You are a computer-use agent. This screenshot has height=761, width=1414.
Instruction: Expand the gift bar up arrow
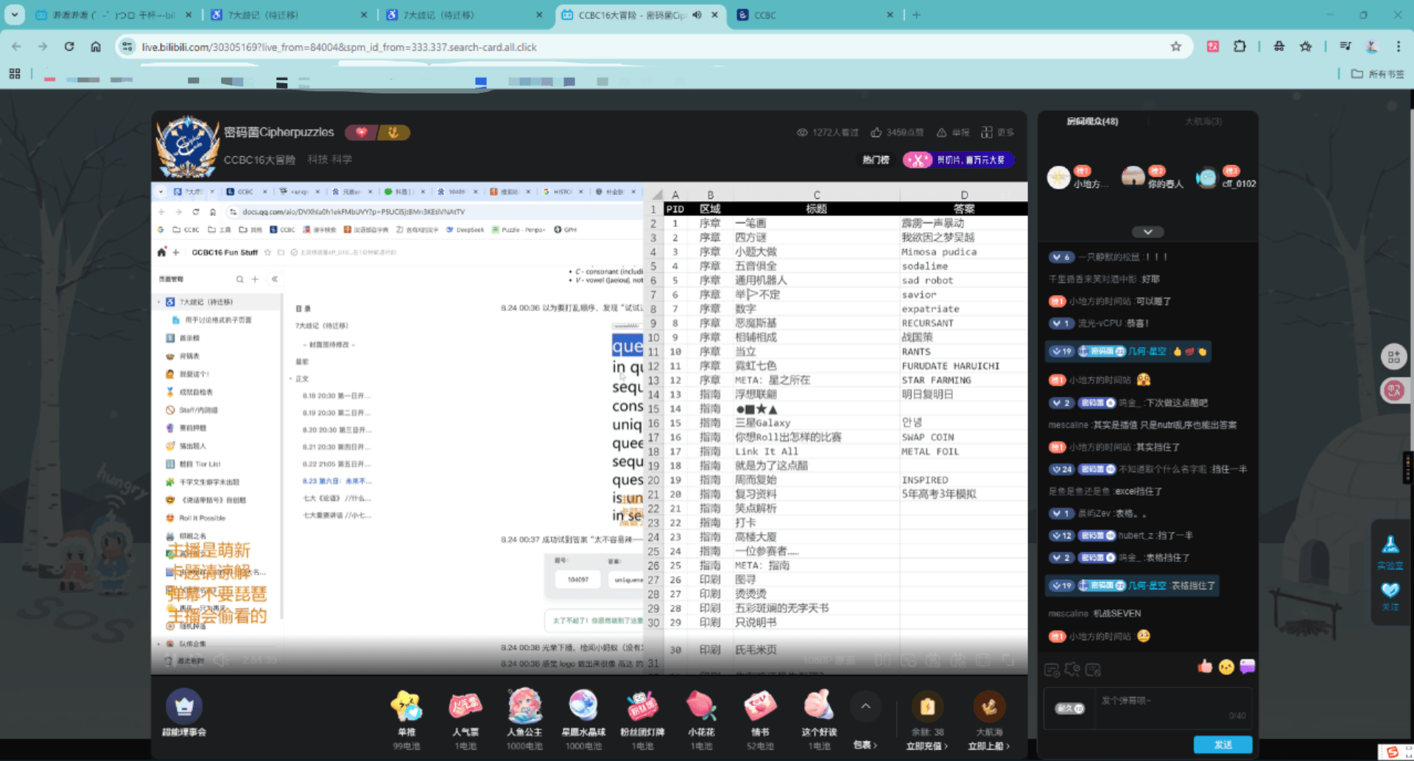pos(865,706)
